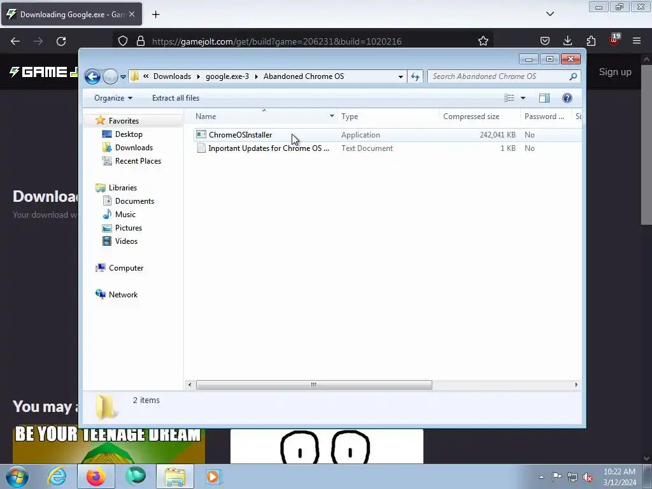
Task: Expand the chevron before Downloads breadcrumb
Action: point(146,76)
